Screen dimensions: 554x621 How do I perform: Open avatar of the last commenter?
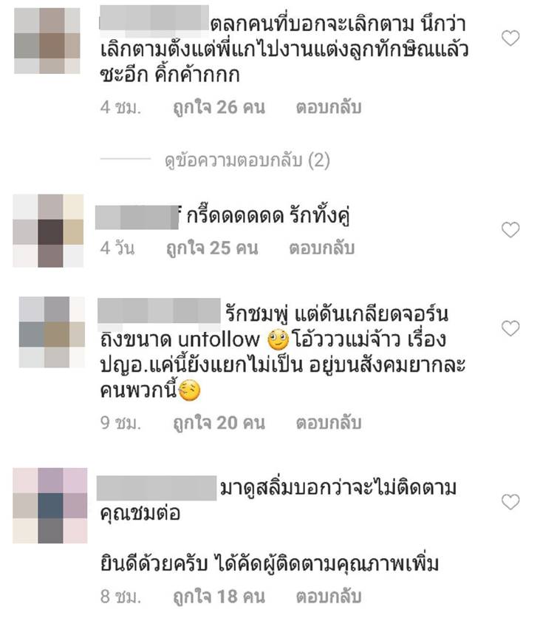coord(50,506)
